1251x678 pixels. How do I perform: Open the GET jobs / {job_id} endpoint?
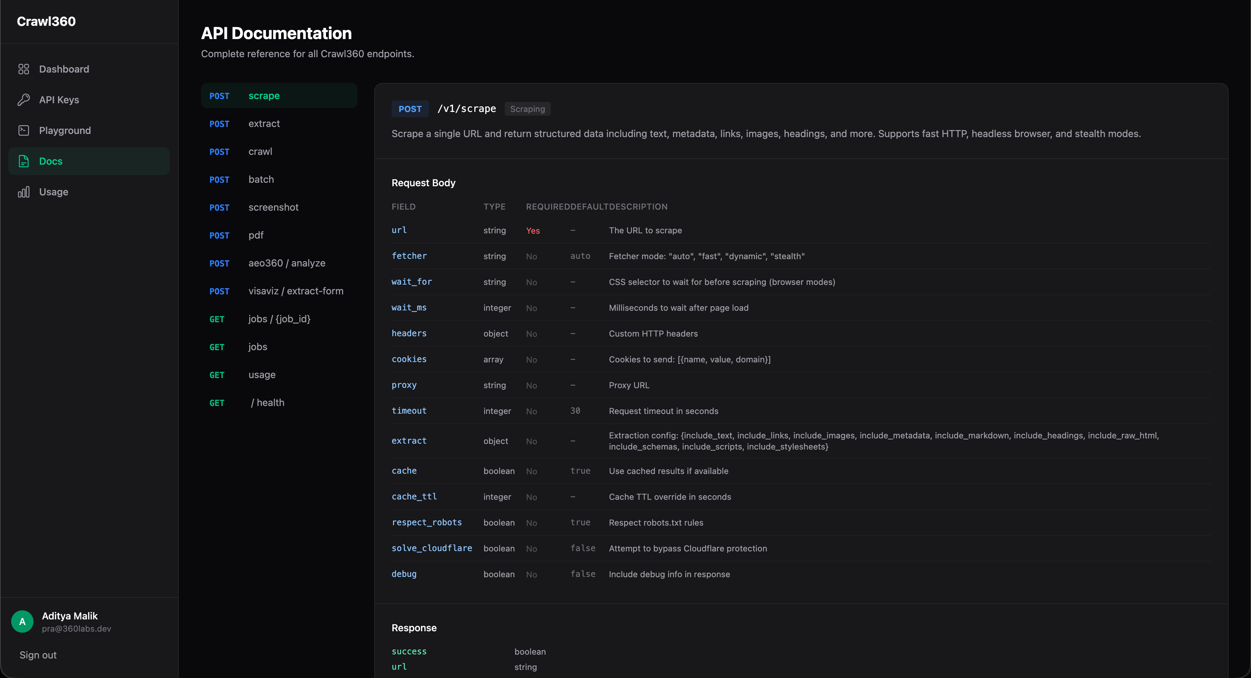[279, 319]
